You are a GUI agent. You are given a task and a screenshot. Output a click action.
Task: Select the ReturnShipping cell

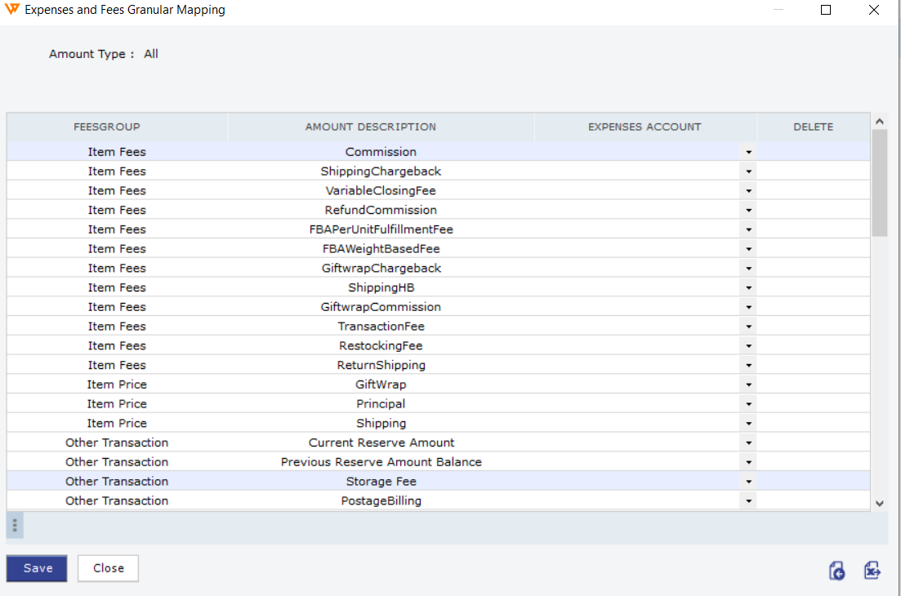pyautogui.click(x=381, y=365)
